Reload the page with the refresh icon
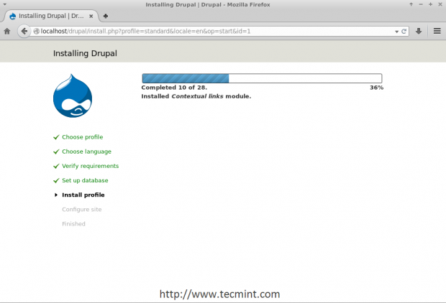 click(x=404, y=32)
